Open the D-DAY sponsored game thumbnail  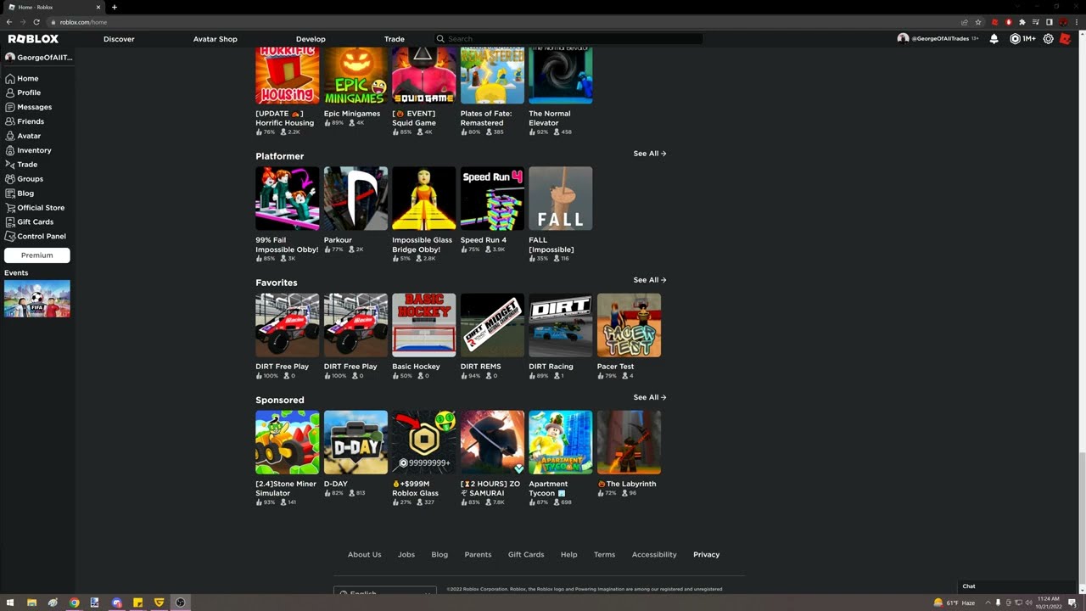point(355,442)
